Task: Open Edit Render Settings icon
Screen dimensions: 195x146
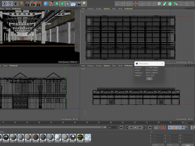Action: pyautogui.click(x=39, y=4)
